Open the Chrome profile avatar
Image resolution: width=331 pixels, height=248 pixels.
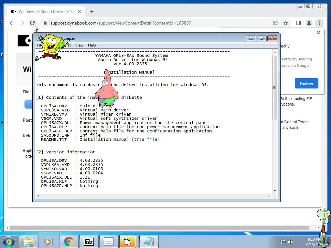pos(309,23)
